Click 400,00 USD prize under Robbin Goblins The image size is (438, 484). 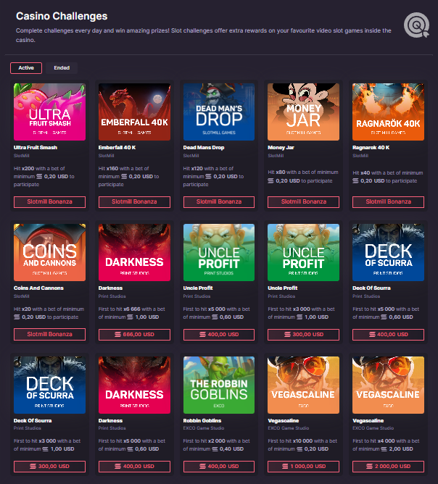[x=219, y=467]
